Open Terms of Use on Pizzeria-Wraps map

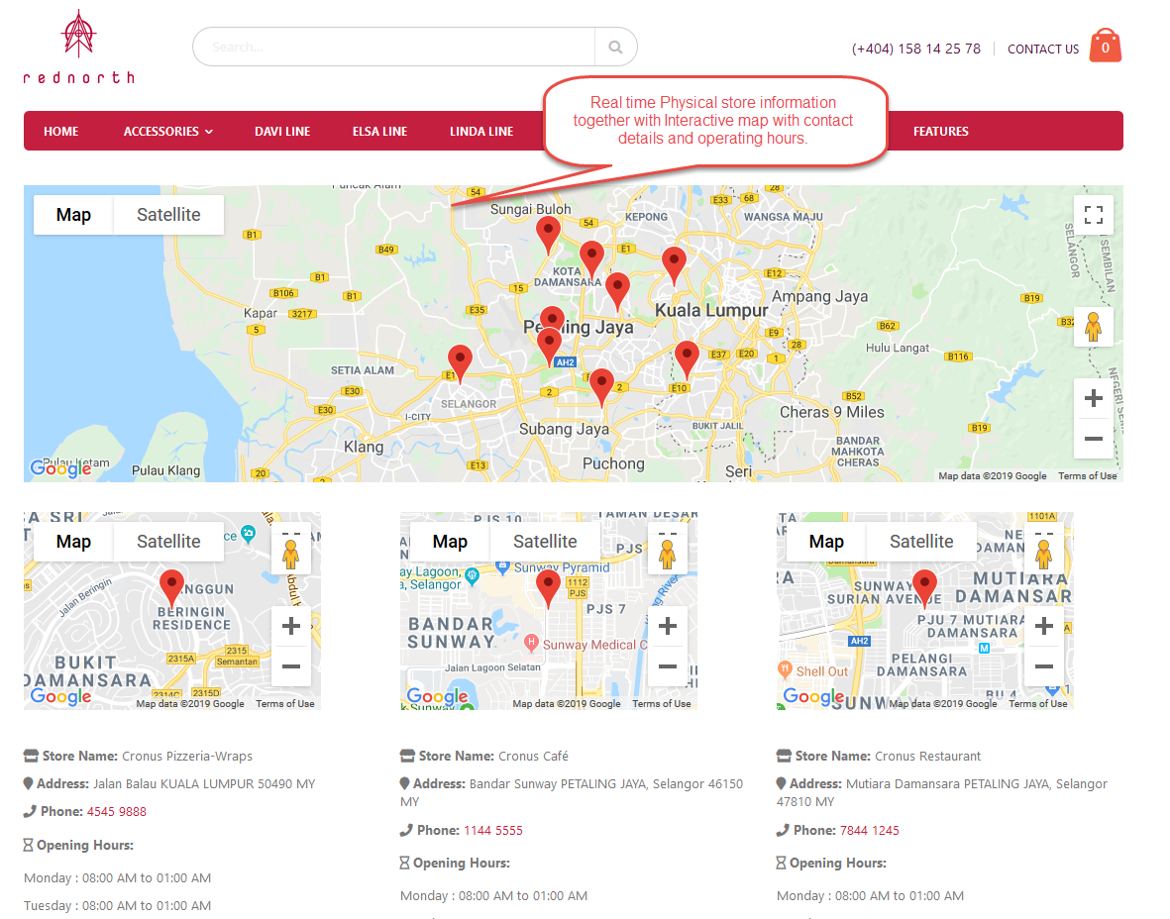285,703
